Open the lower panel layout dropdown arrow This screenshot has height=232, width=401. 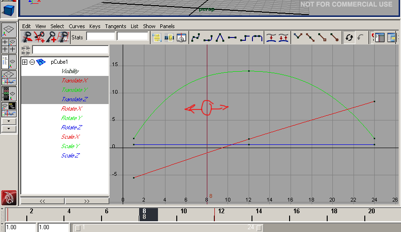point(9,129)
